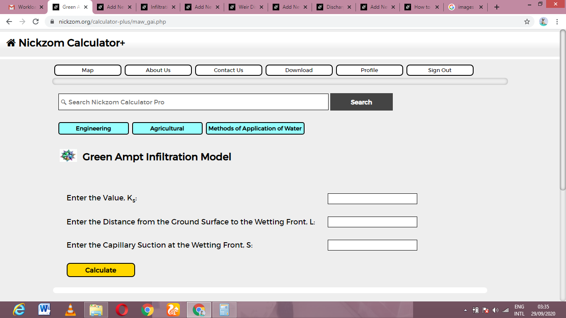Click the dark Search button
This screenshot has width=566, height=318.
pos(361,102)
